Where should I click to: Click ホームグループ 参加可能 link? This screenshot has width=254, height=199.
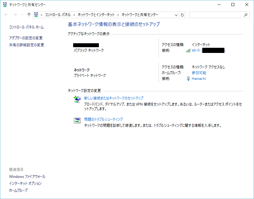[199, 73]
